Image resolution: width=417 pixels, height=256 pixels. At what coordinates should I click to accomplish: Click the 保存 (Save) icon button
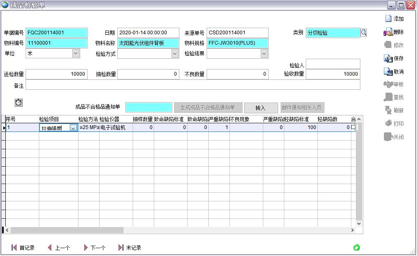coord(394,58)
